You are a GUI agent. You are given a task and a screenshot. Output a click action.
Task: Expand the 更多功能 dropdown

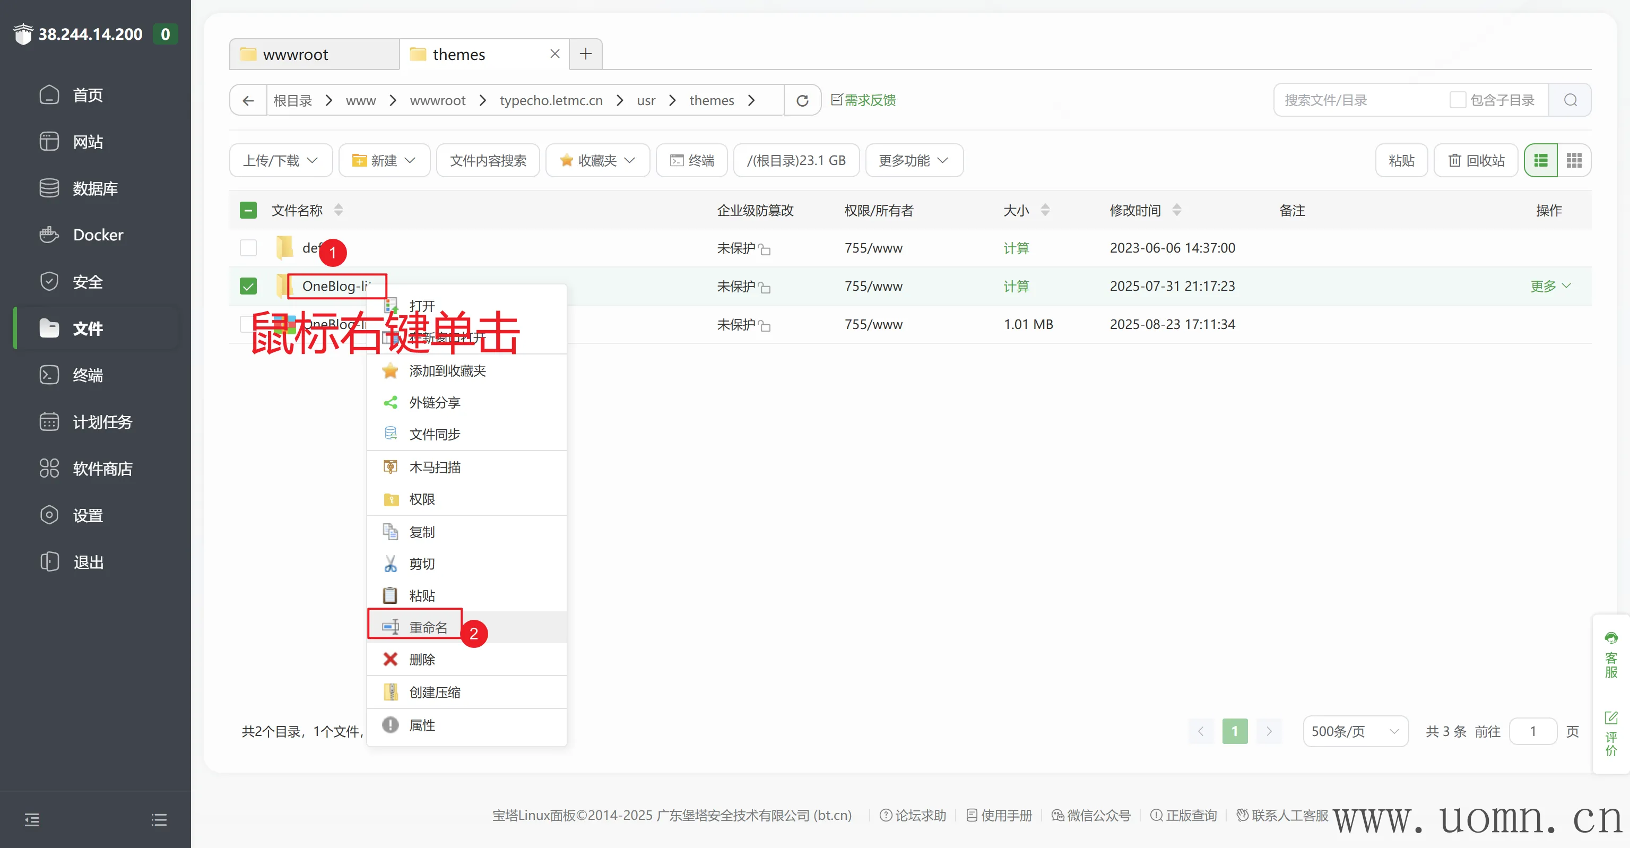[913, 161]
